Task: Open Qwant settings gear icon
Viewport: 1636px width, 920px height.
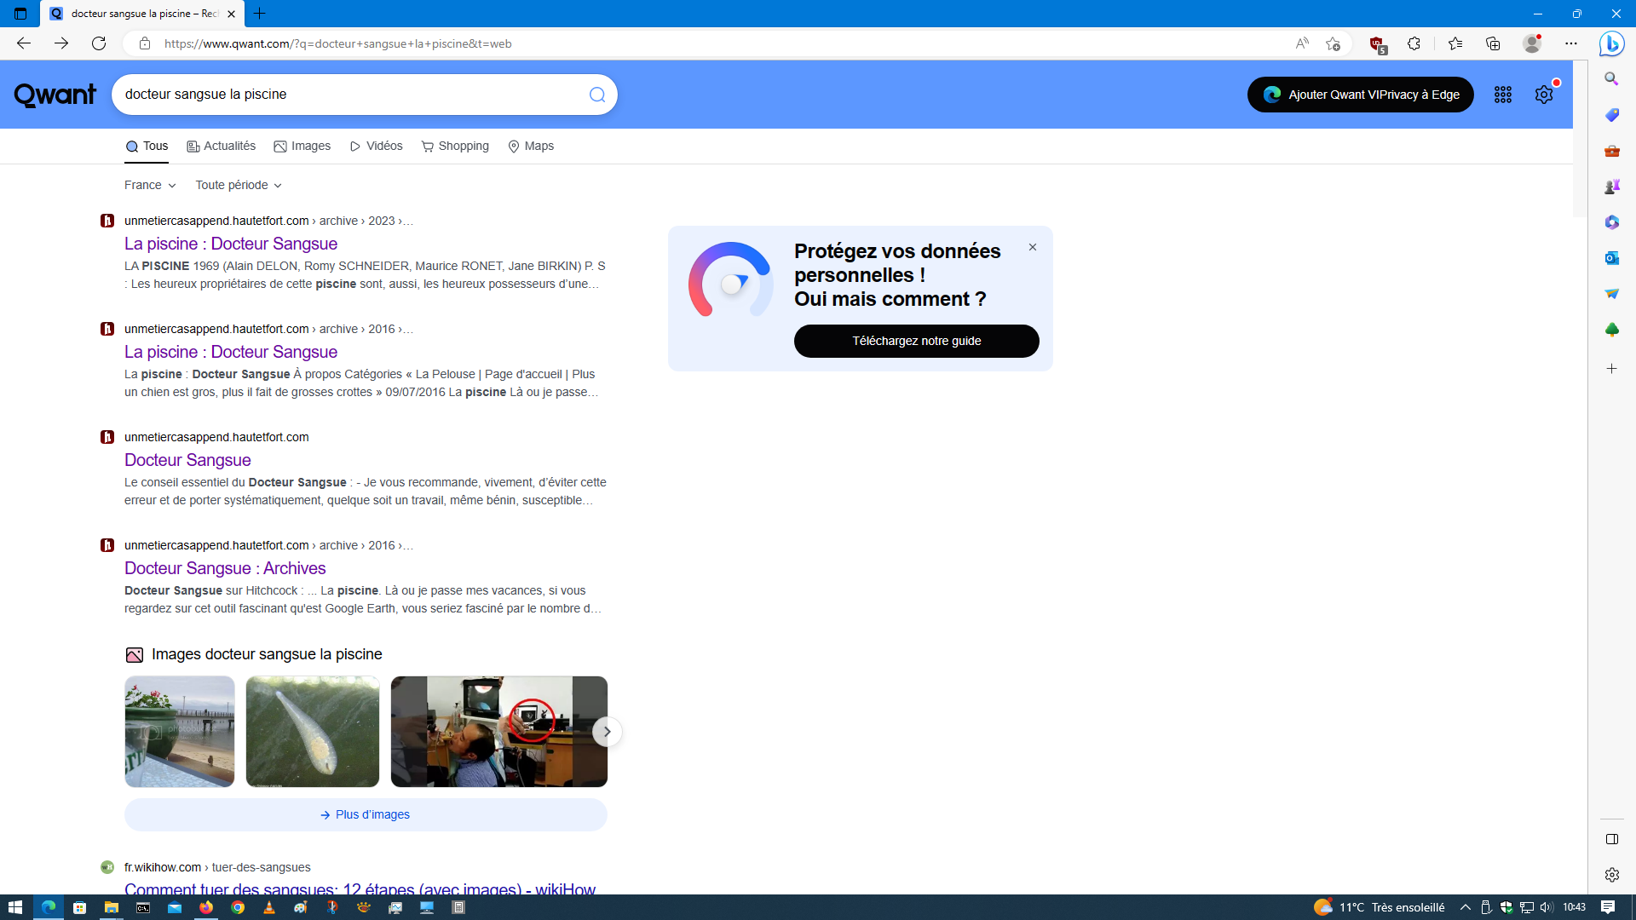Action: [x=1543, y=95]
